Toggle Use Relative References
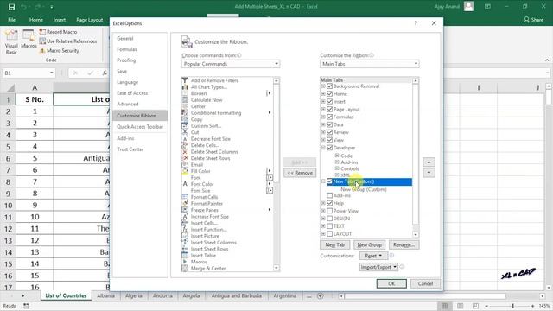The height and width of the screenshot is (311, 553). click(68, 41)
